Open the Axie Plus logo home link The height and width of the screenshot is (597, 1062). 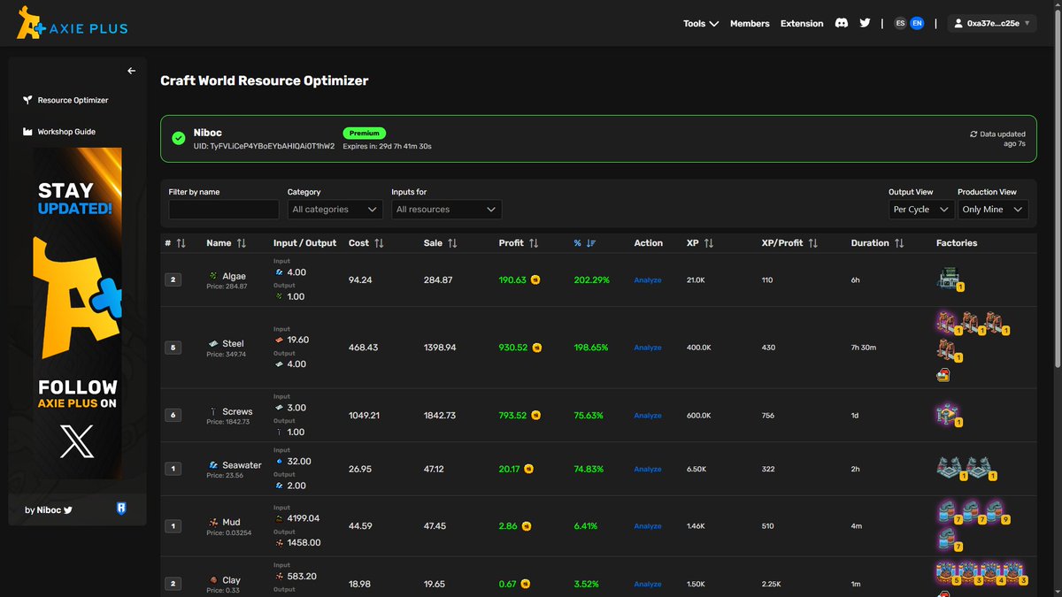[72, 24]
